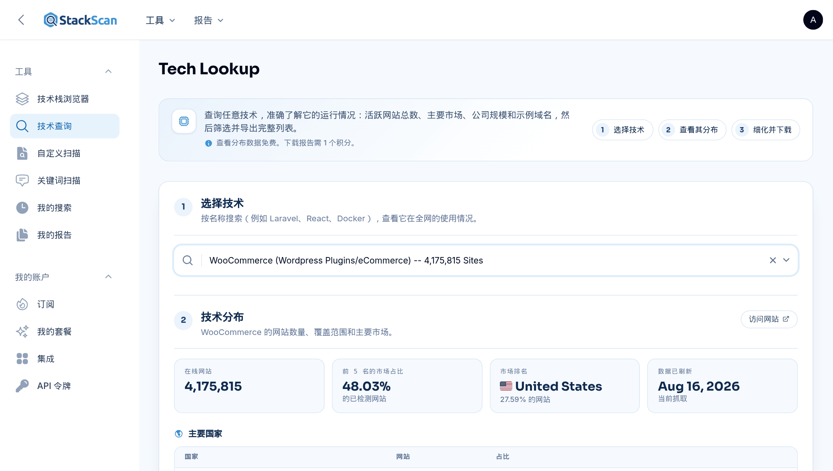Click the United States market rank card

565,386
